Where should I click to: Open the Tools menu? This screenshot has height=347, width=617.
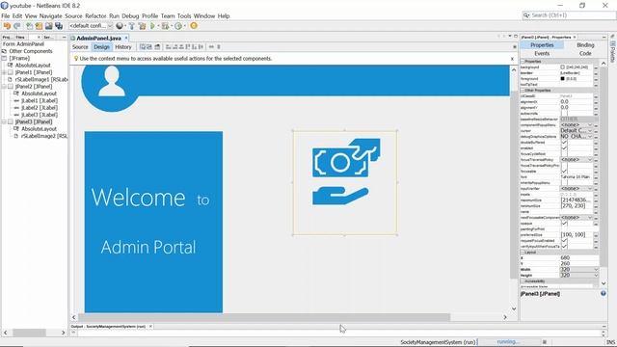(x=184, y=16)
